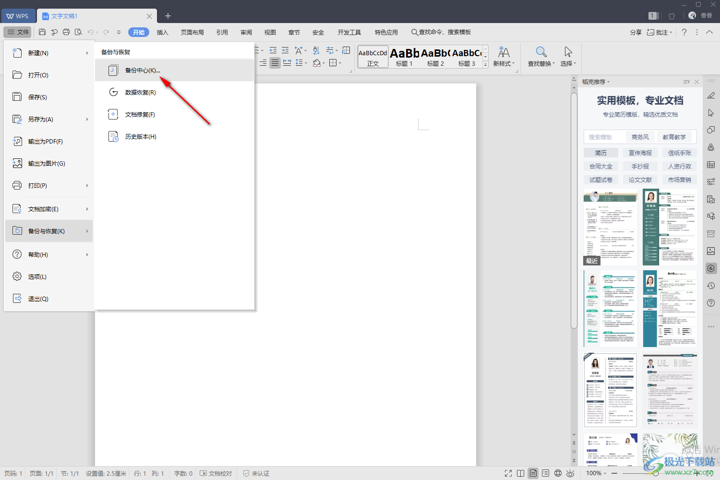Click the undo arrow icon
720x480 pixels.
click(90, 32)
